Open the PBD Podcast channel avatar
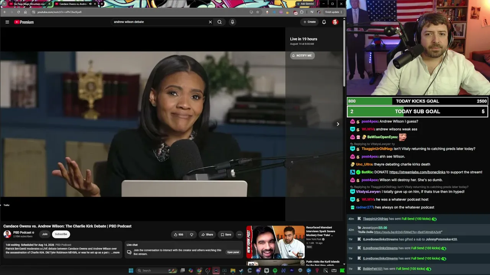 [x=7, y=234]
